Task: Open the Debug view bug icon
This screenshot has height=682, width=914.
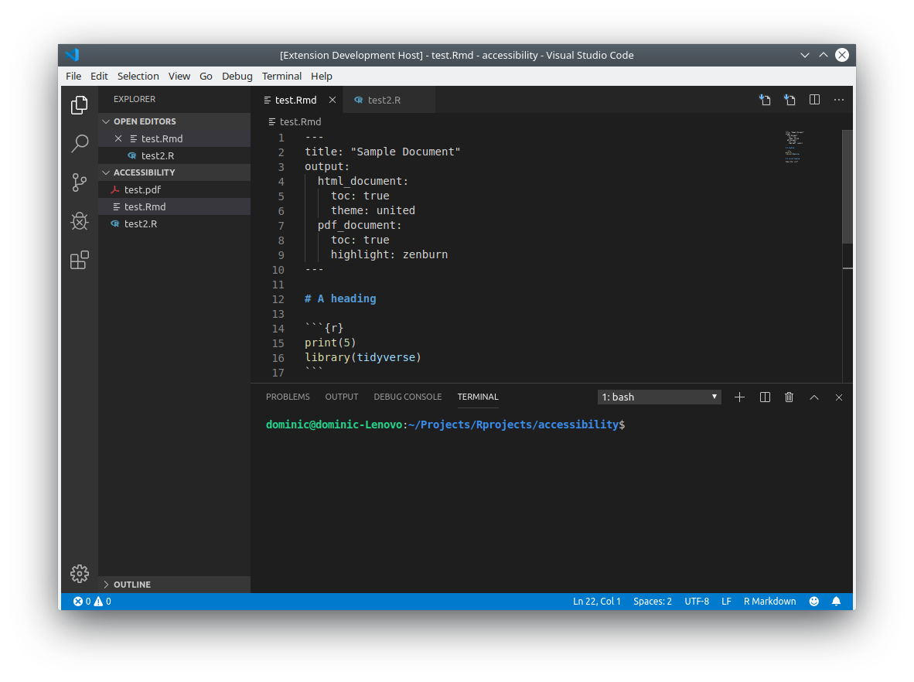Action: coord(80,221)
